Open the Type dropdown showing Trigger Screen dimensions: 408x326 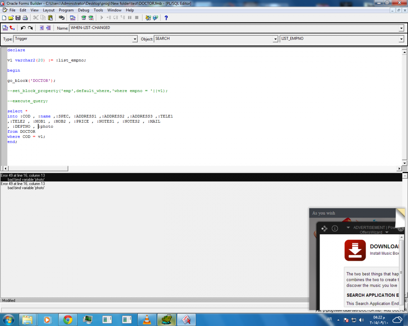click(x=135, y=39)
